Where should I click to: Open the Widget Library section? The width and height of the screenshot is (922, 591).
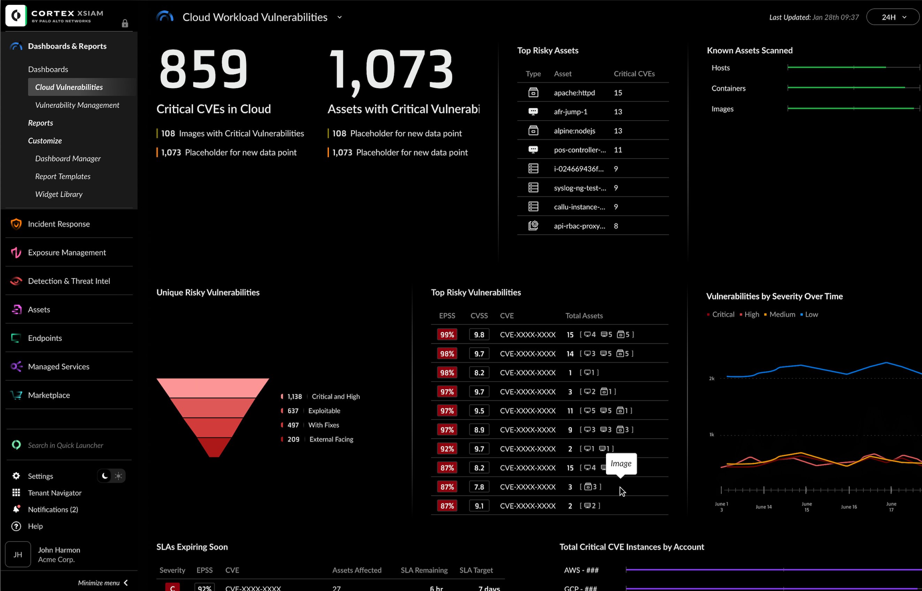(59, 194)
